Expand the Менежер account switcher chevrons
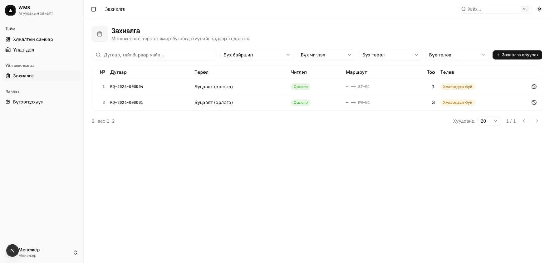The width and height of the screenshot is (550, 263). [x=75, y=252]
